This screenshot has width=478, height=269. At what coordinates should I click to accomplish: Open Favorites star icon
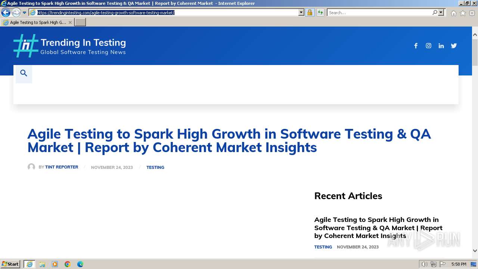pos(463,13)
